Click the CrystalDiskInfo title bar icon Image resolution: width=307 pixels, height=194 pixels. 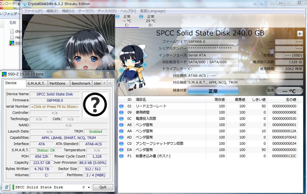click(x=25, y=4)
